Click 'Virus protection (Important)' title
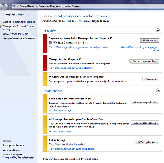Screen dimensions: 164x163 pyautogui.click(x=65, y=59)
